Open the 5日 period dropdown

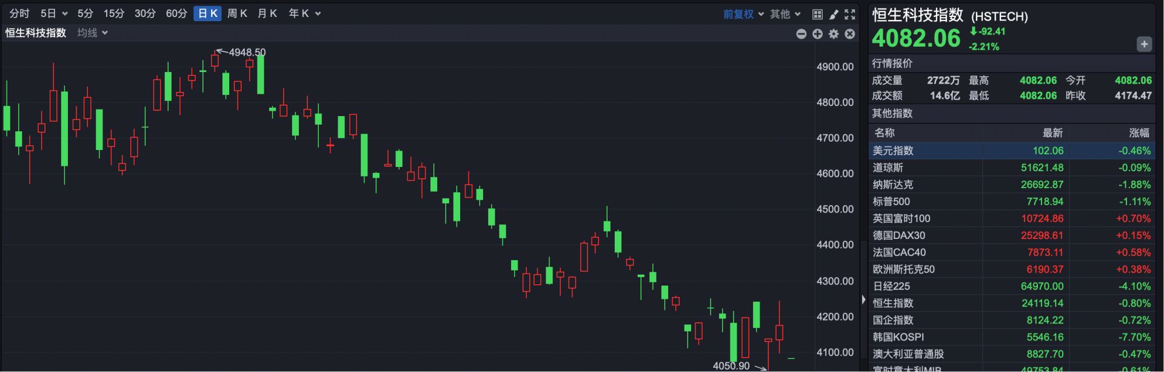[54, 13]
